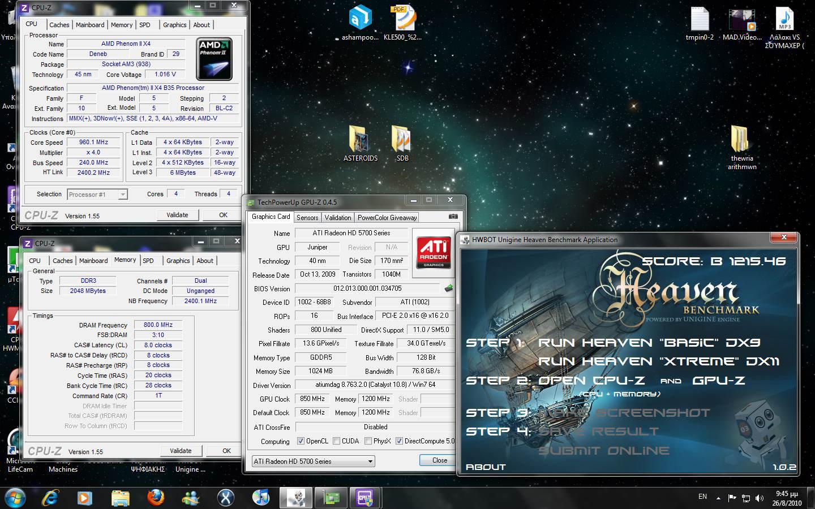Click Validate in lower CPU-Z Memory window
Screen dimensions: 815x509
[181, 451]
